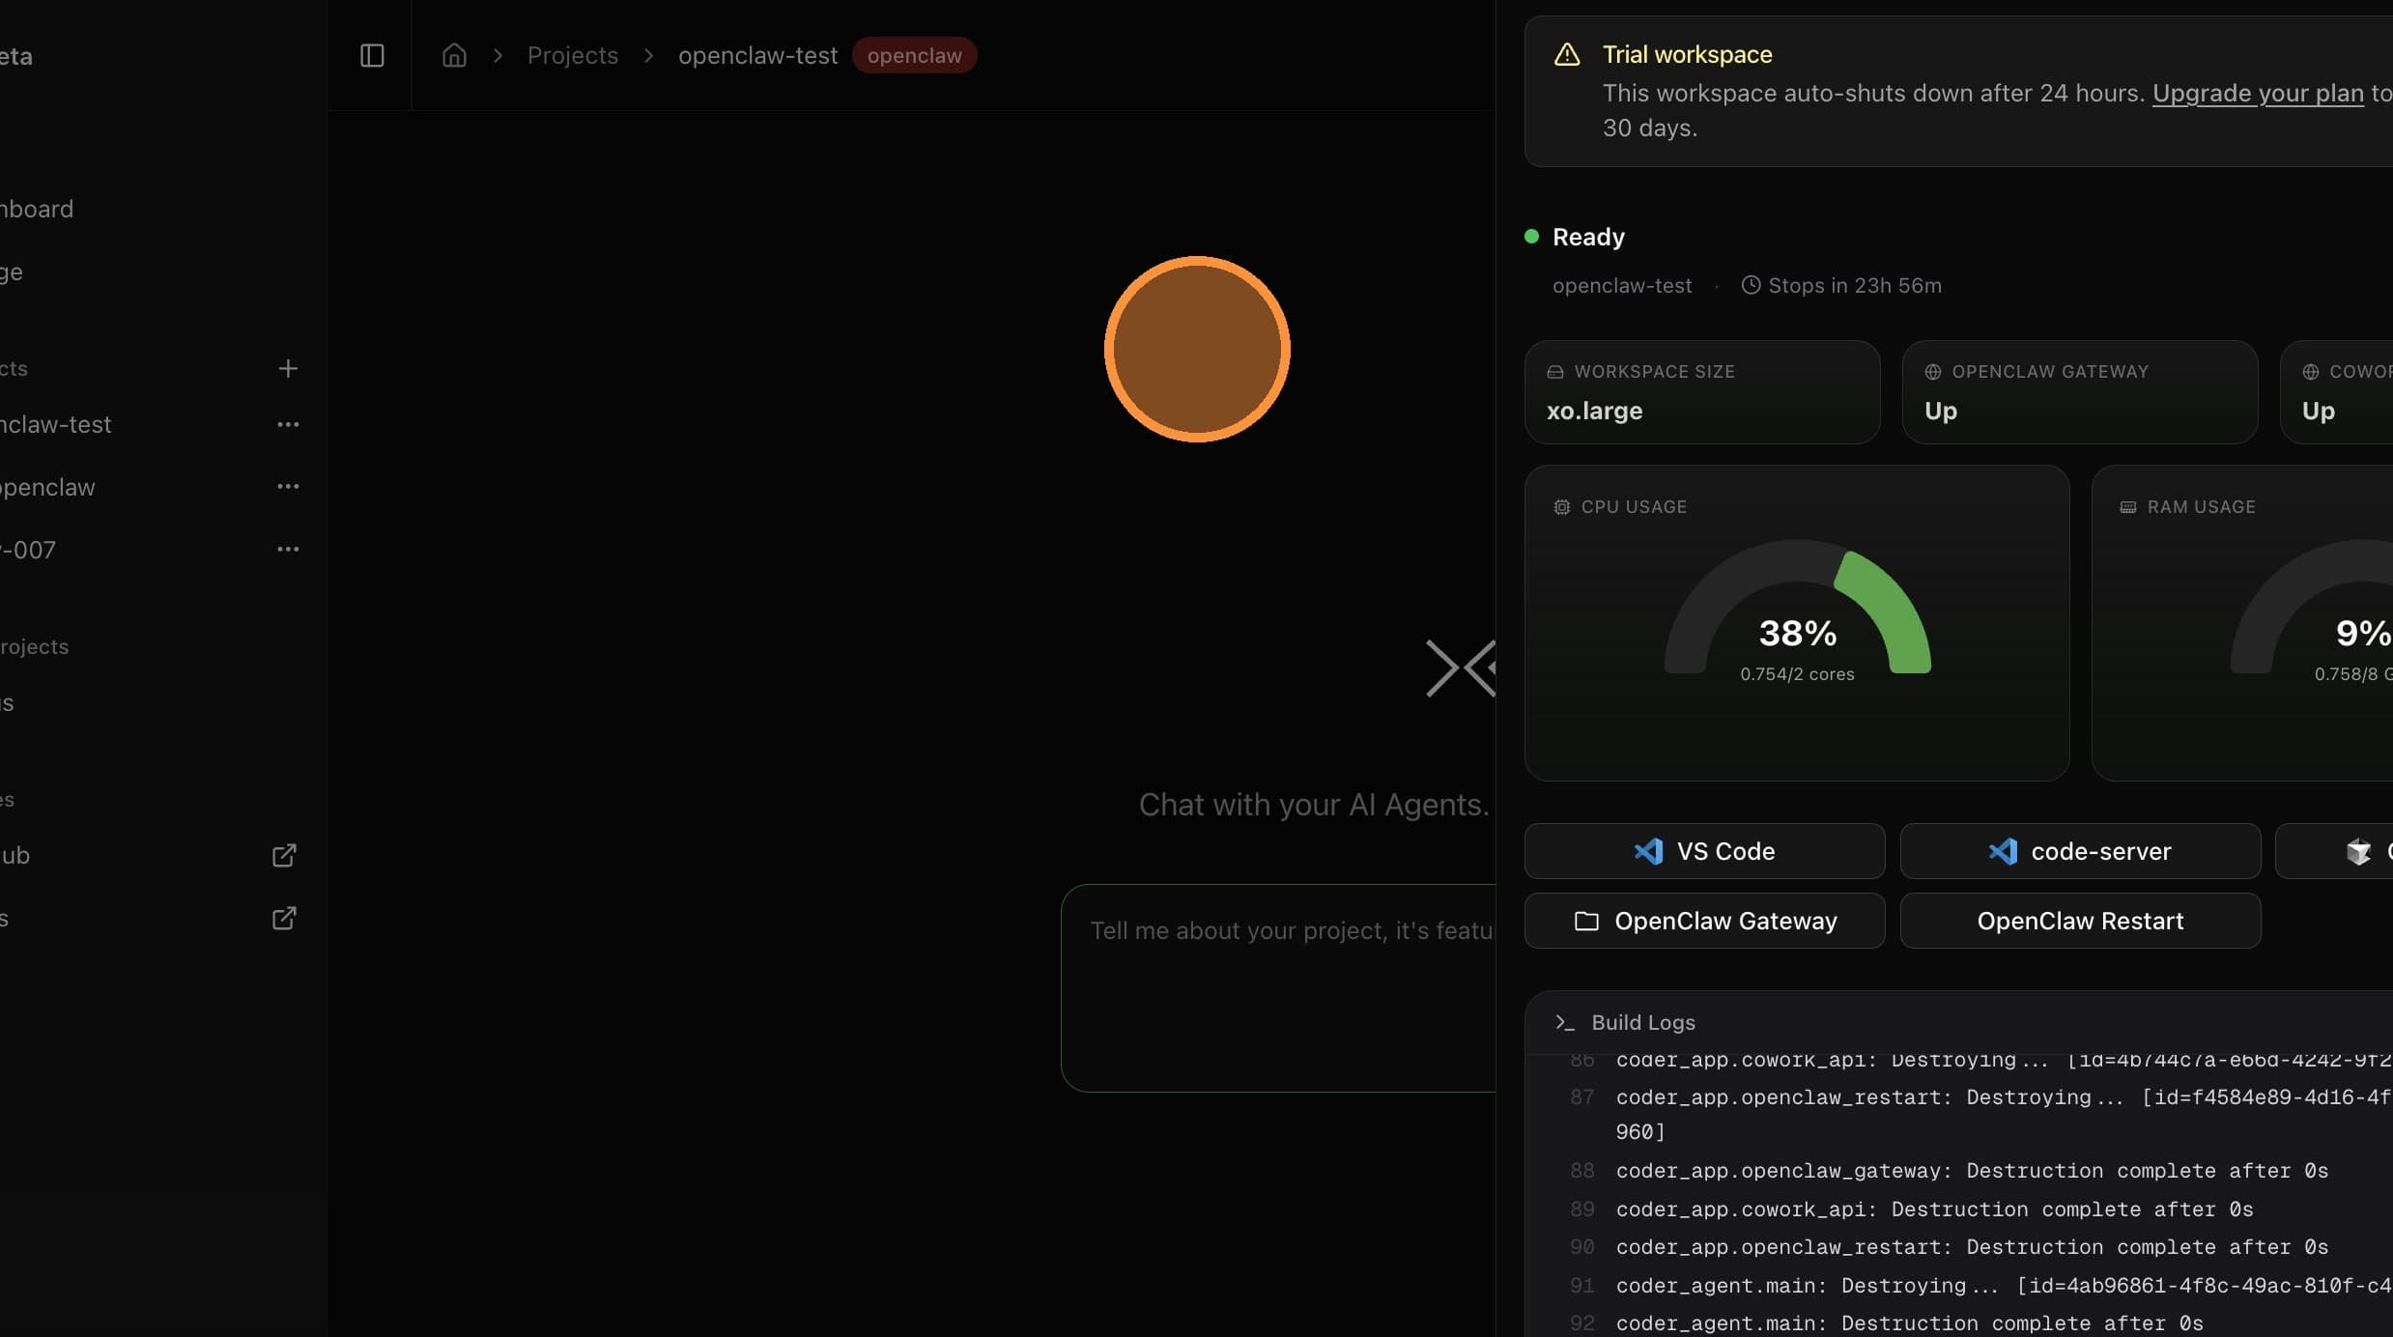Open external link icon beside 'ub' sidebar item

[284, 855]
